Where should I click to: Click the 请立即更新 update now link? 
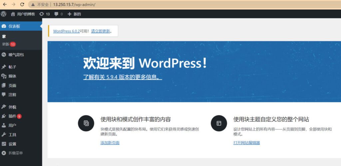click(100, 31)
